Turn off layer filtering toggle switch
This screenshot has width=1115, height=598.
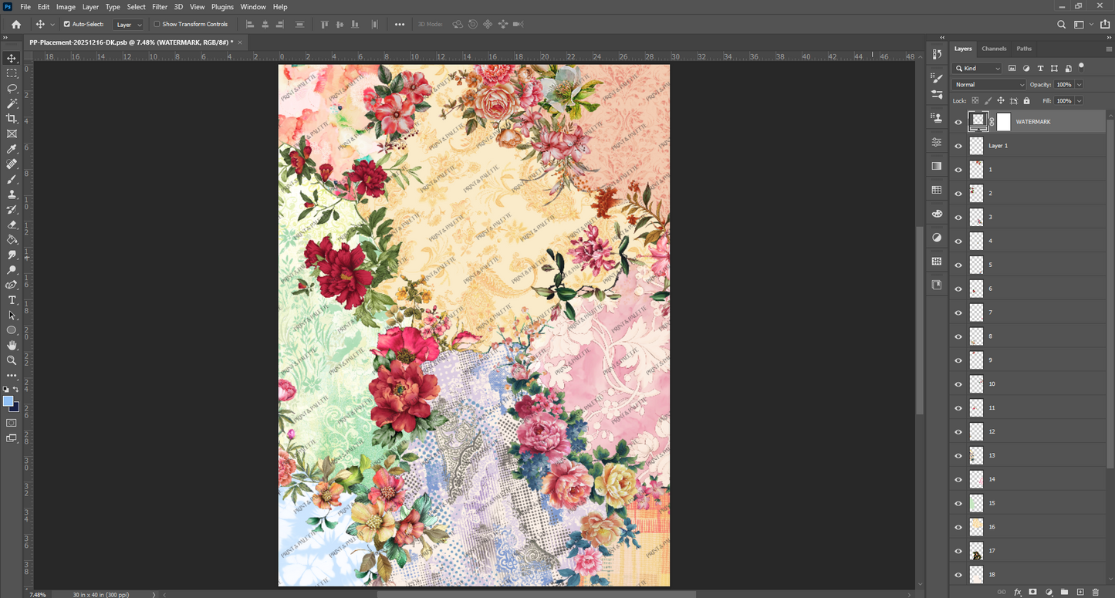[1082, 66]
